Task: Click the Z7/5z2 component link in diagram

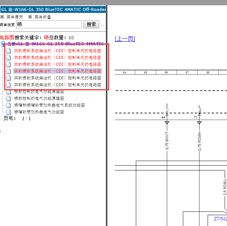Action: 220,219
